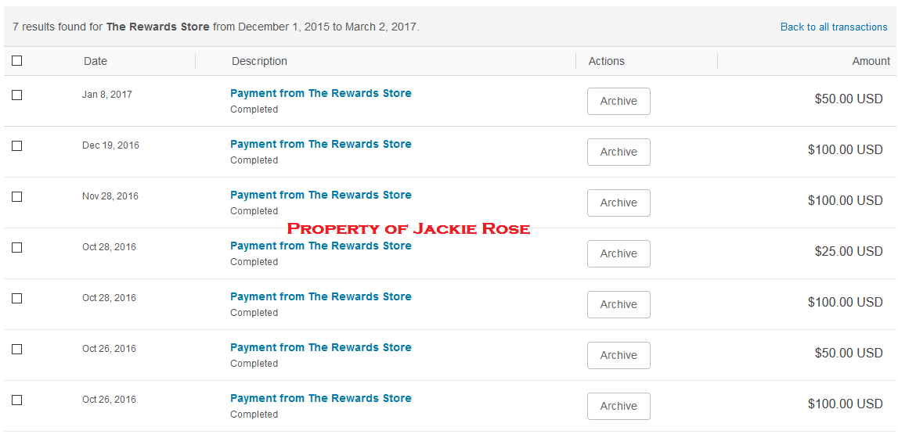Tick the select-all checkbox in the table header

tap(17, 61)
